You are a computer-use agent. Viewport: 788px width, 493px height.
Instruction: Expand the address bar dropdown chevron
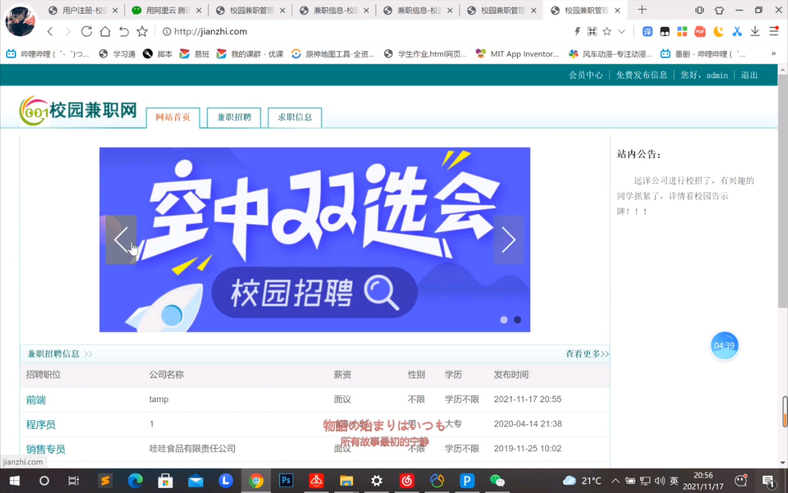pyautogui.click(x=622, y=31)
